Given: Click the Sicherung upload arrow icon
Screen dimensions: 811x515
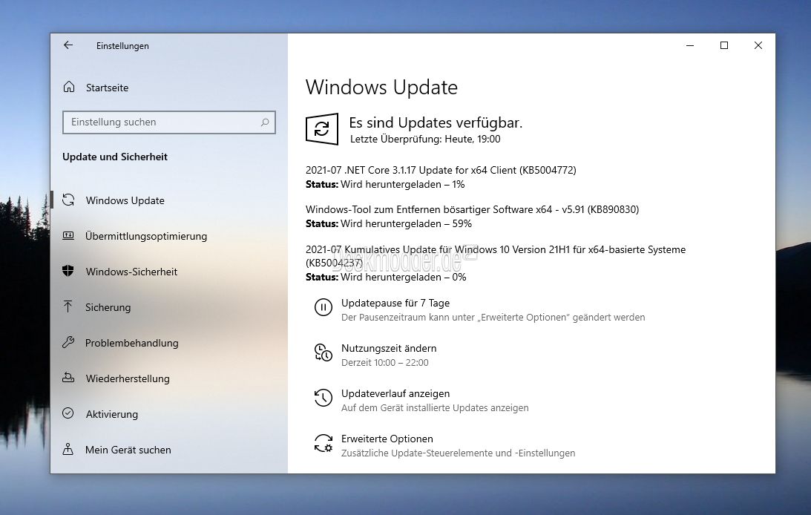Looking at the screenshot, I should point(68,306).
